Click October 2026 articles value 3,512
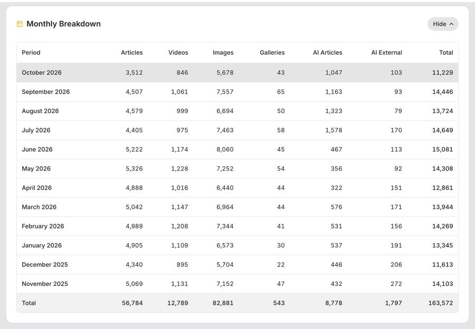This screenshot has height=329, width=475. [x=134, y=73]
